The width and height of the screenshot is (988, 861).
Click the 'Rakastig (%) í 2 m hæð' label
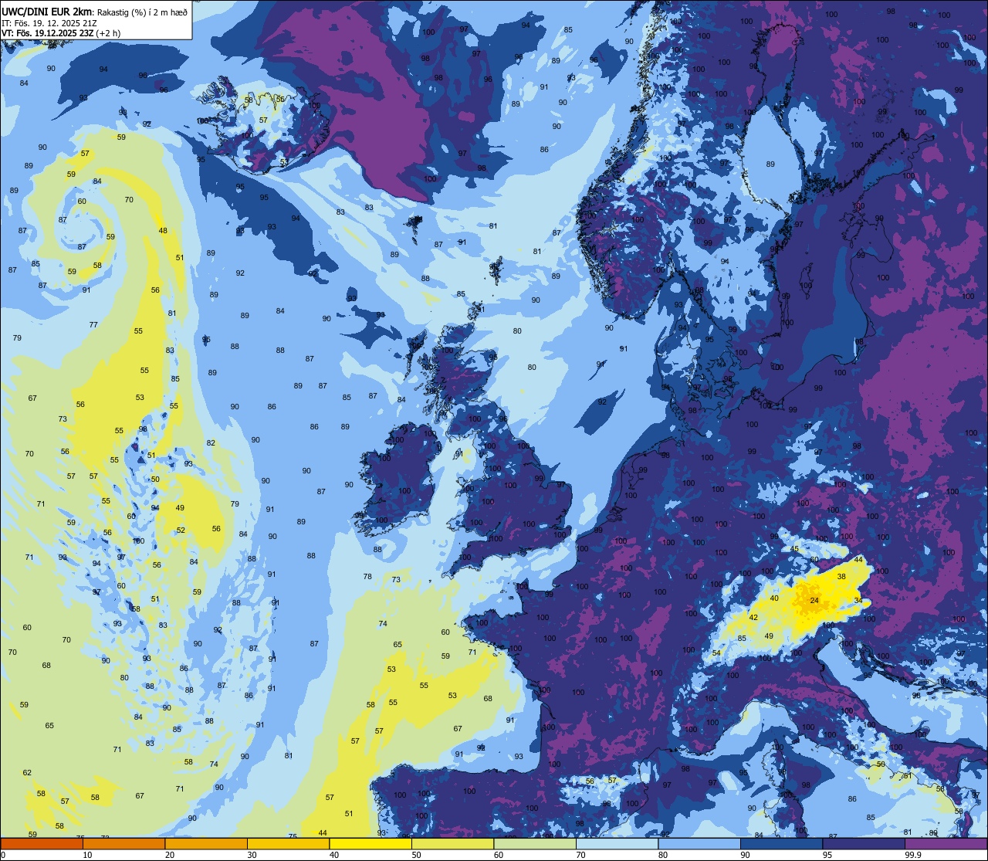pos(141,12)
